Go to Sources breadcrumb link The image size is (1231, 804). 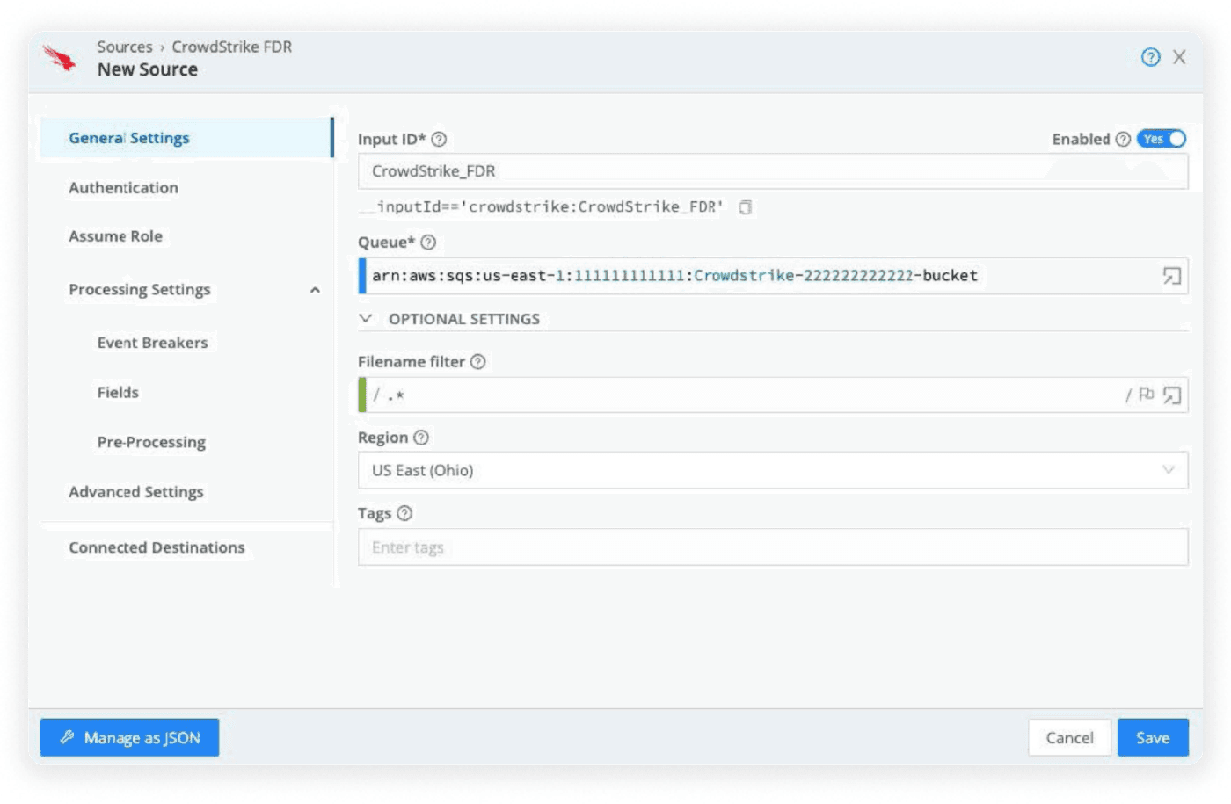tap(125, 47)
